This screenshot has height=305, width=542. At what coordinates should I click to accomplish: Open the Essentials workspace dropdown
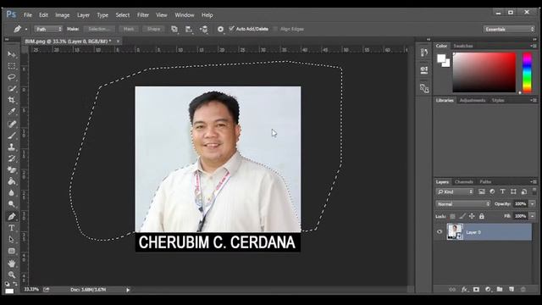(509, 30)
